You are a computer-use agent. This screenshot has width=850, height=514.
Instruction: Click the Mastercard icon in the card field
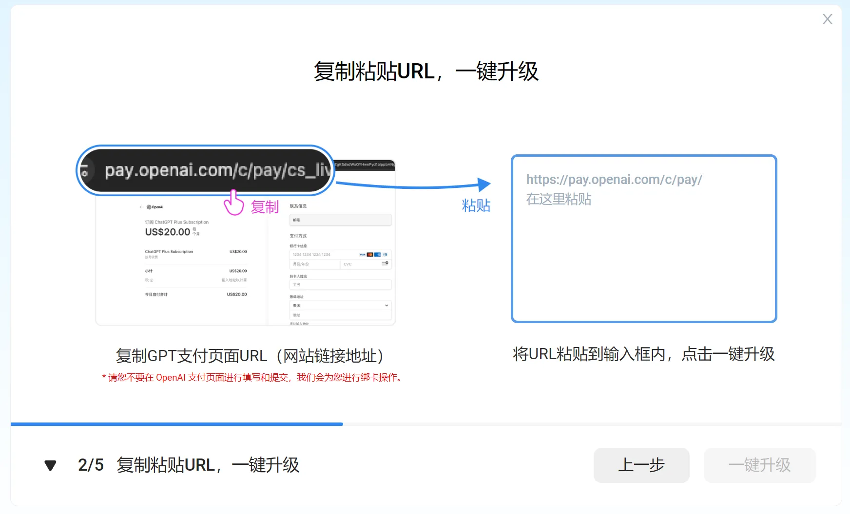pos(370,255)
